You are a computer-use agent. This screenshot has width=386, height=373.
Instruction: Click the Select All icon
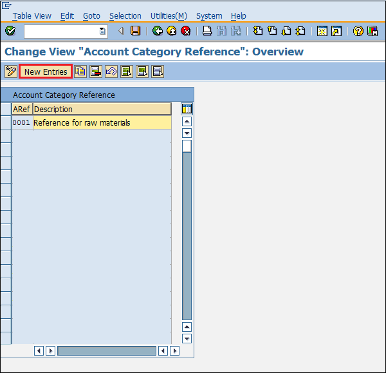click(127, 72)
